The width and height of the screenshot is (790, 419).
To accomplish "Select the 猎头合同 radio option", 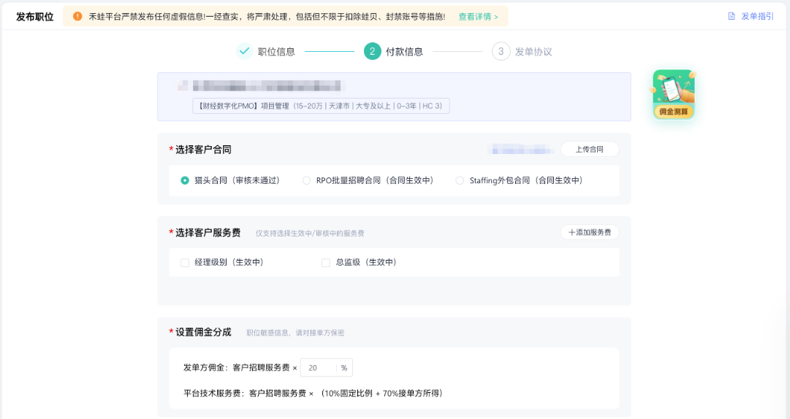I will 185,180.
